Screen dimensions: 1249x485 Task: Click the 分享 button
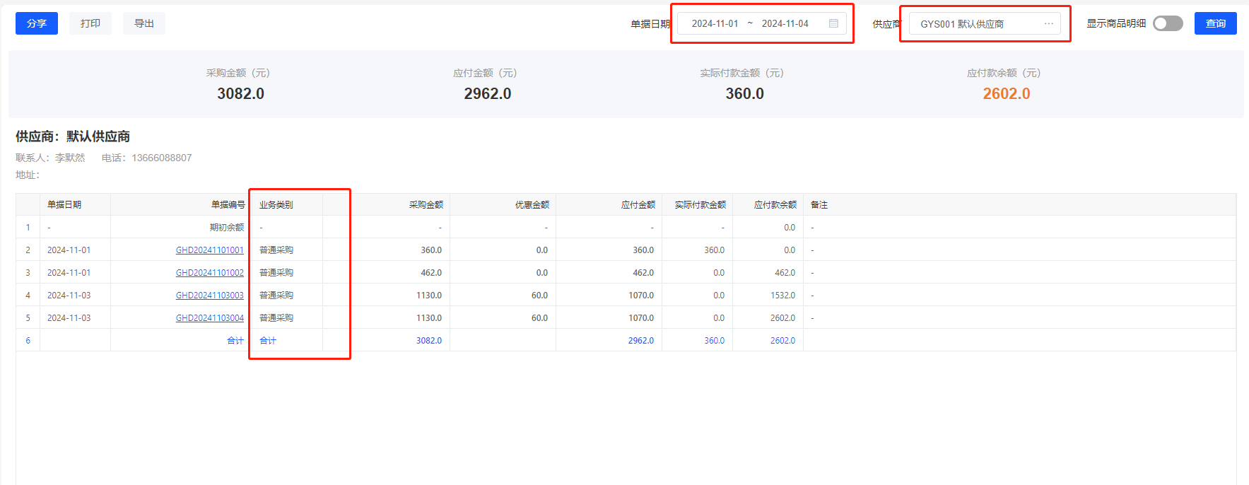pyautogui.click(x=37, y=23)
